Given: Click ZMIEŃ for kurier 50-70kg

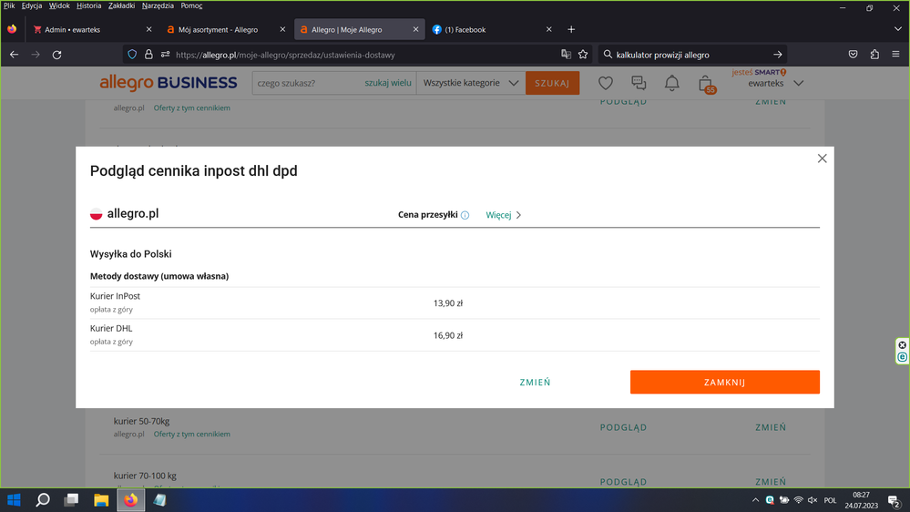Looking at the screenshot, I should tap(771, 427).
